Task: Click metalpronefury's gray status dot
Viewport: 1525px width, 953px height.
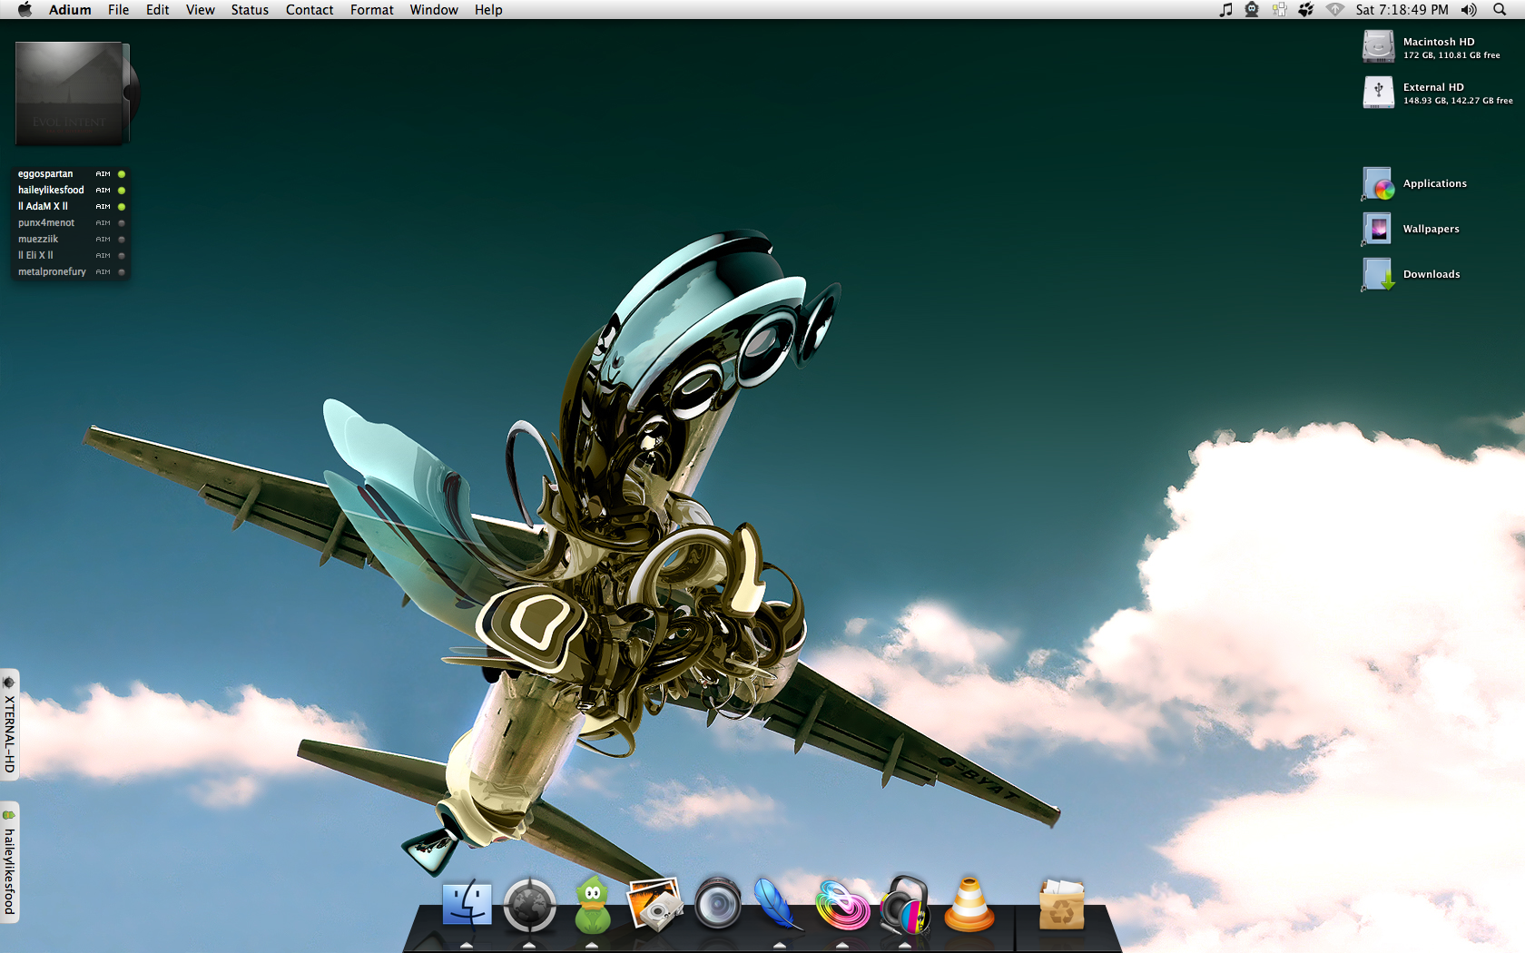Action: [122, 272]
